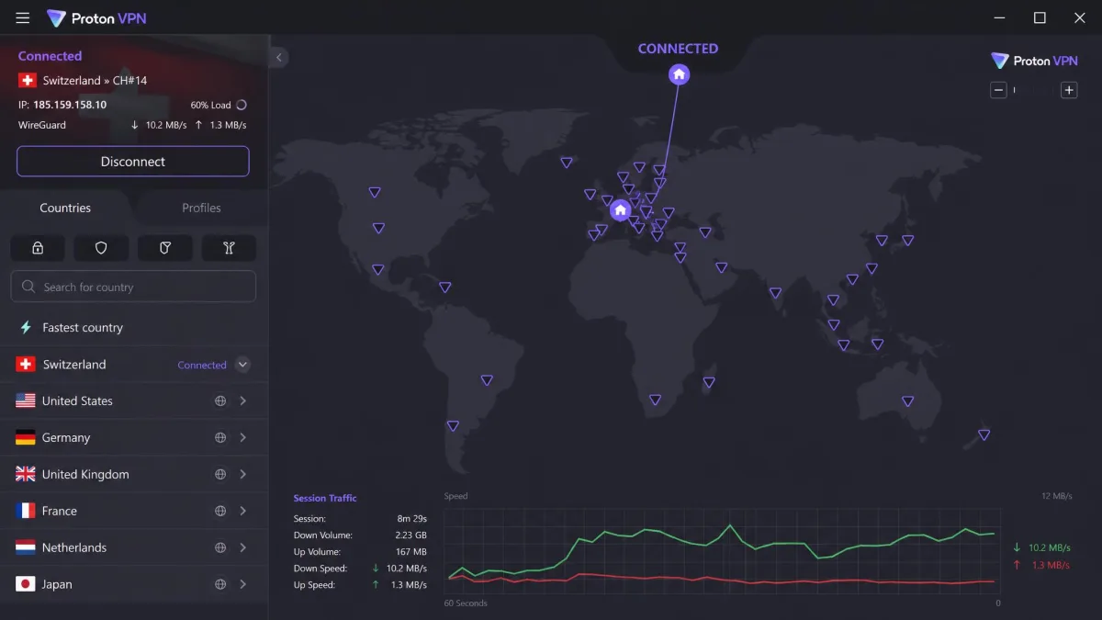The width and height of the screenshot is (1102, 620).
Task: Click the New Zealand server marker on map
Action: point(984,434)
